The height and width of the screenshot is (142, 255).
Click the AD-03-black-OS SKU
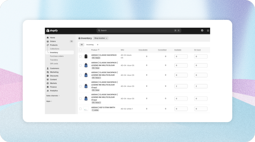(126, 56)
